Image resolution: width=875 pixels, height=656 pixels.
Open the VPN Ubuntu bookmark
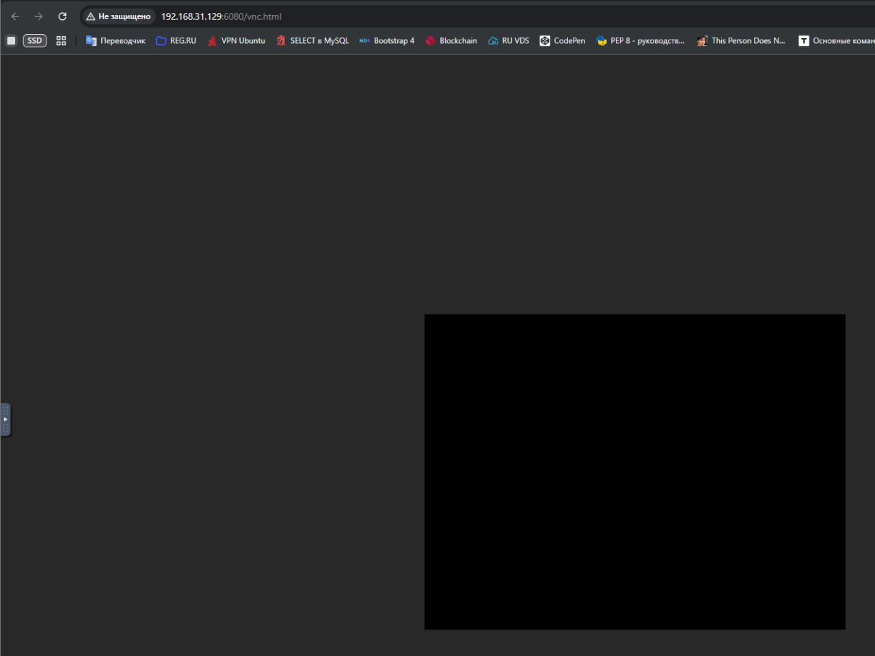236,41
